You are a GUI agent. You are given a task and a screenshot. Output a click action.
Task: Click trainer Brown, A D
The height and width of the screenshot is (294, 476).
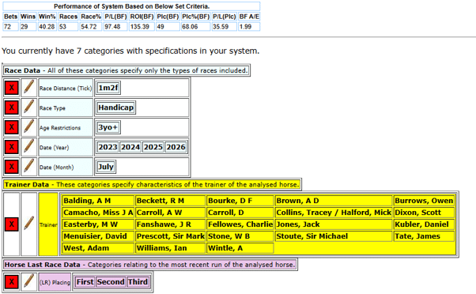tap(334, 201)
